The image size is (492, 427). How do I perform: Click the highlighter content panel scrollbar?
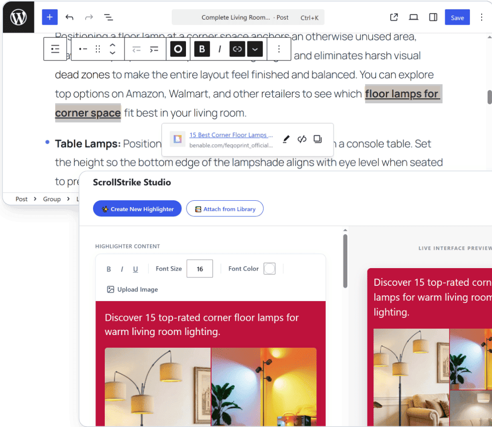(345, 261)
